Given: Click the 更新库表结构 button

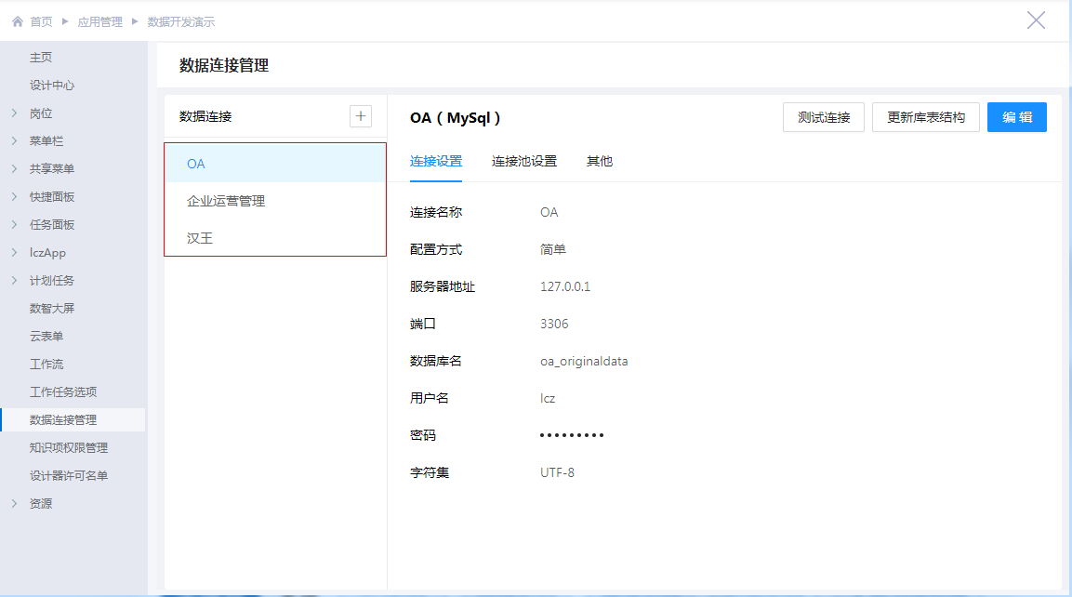Looking at the screenshot, I should tap(925, 117).
